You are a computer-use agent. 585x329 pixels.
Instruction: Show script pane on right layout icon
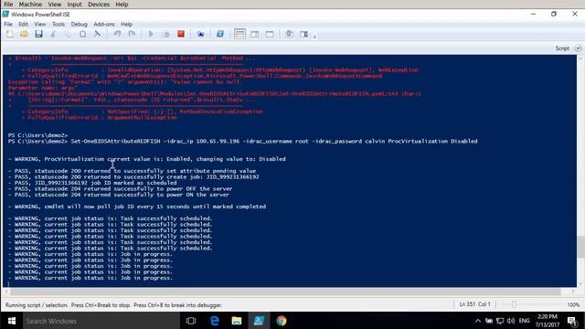click(255, 34)
